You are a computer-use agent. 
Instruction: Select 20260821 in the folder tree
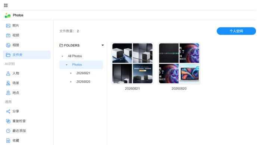(x=83, y=73)
